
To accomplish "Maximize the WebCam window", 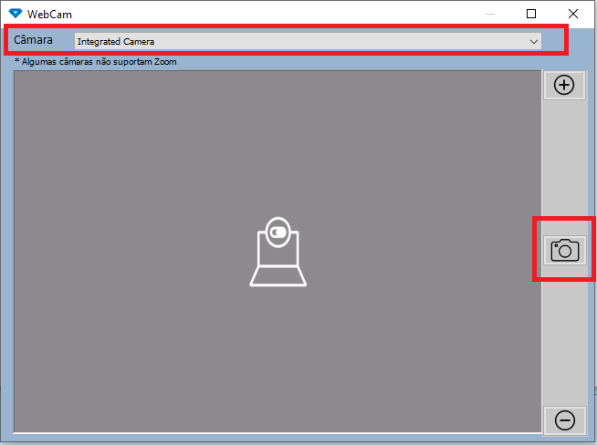I will 531,14.
